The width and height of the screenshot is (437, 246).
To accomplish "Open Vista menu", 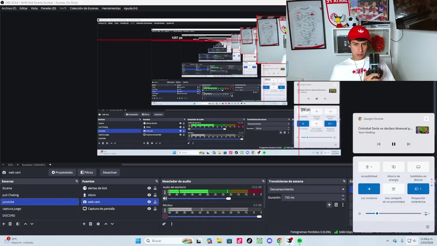I will coord(34,8).
